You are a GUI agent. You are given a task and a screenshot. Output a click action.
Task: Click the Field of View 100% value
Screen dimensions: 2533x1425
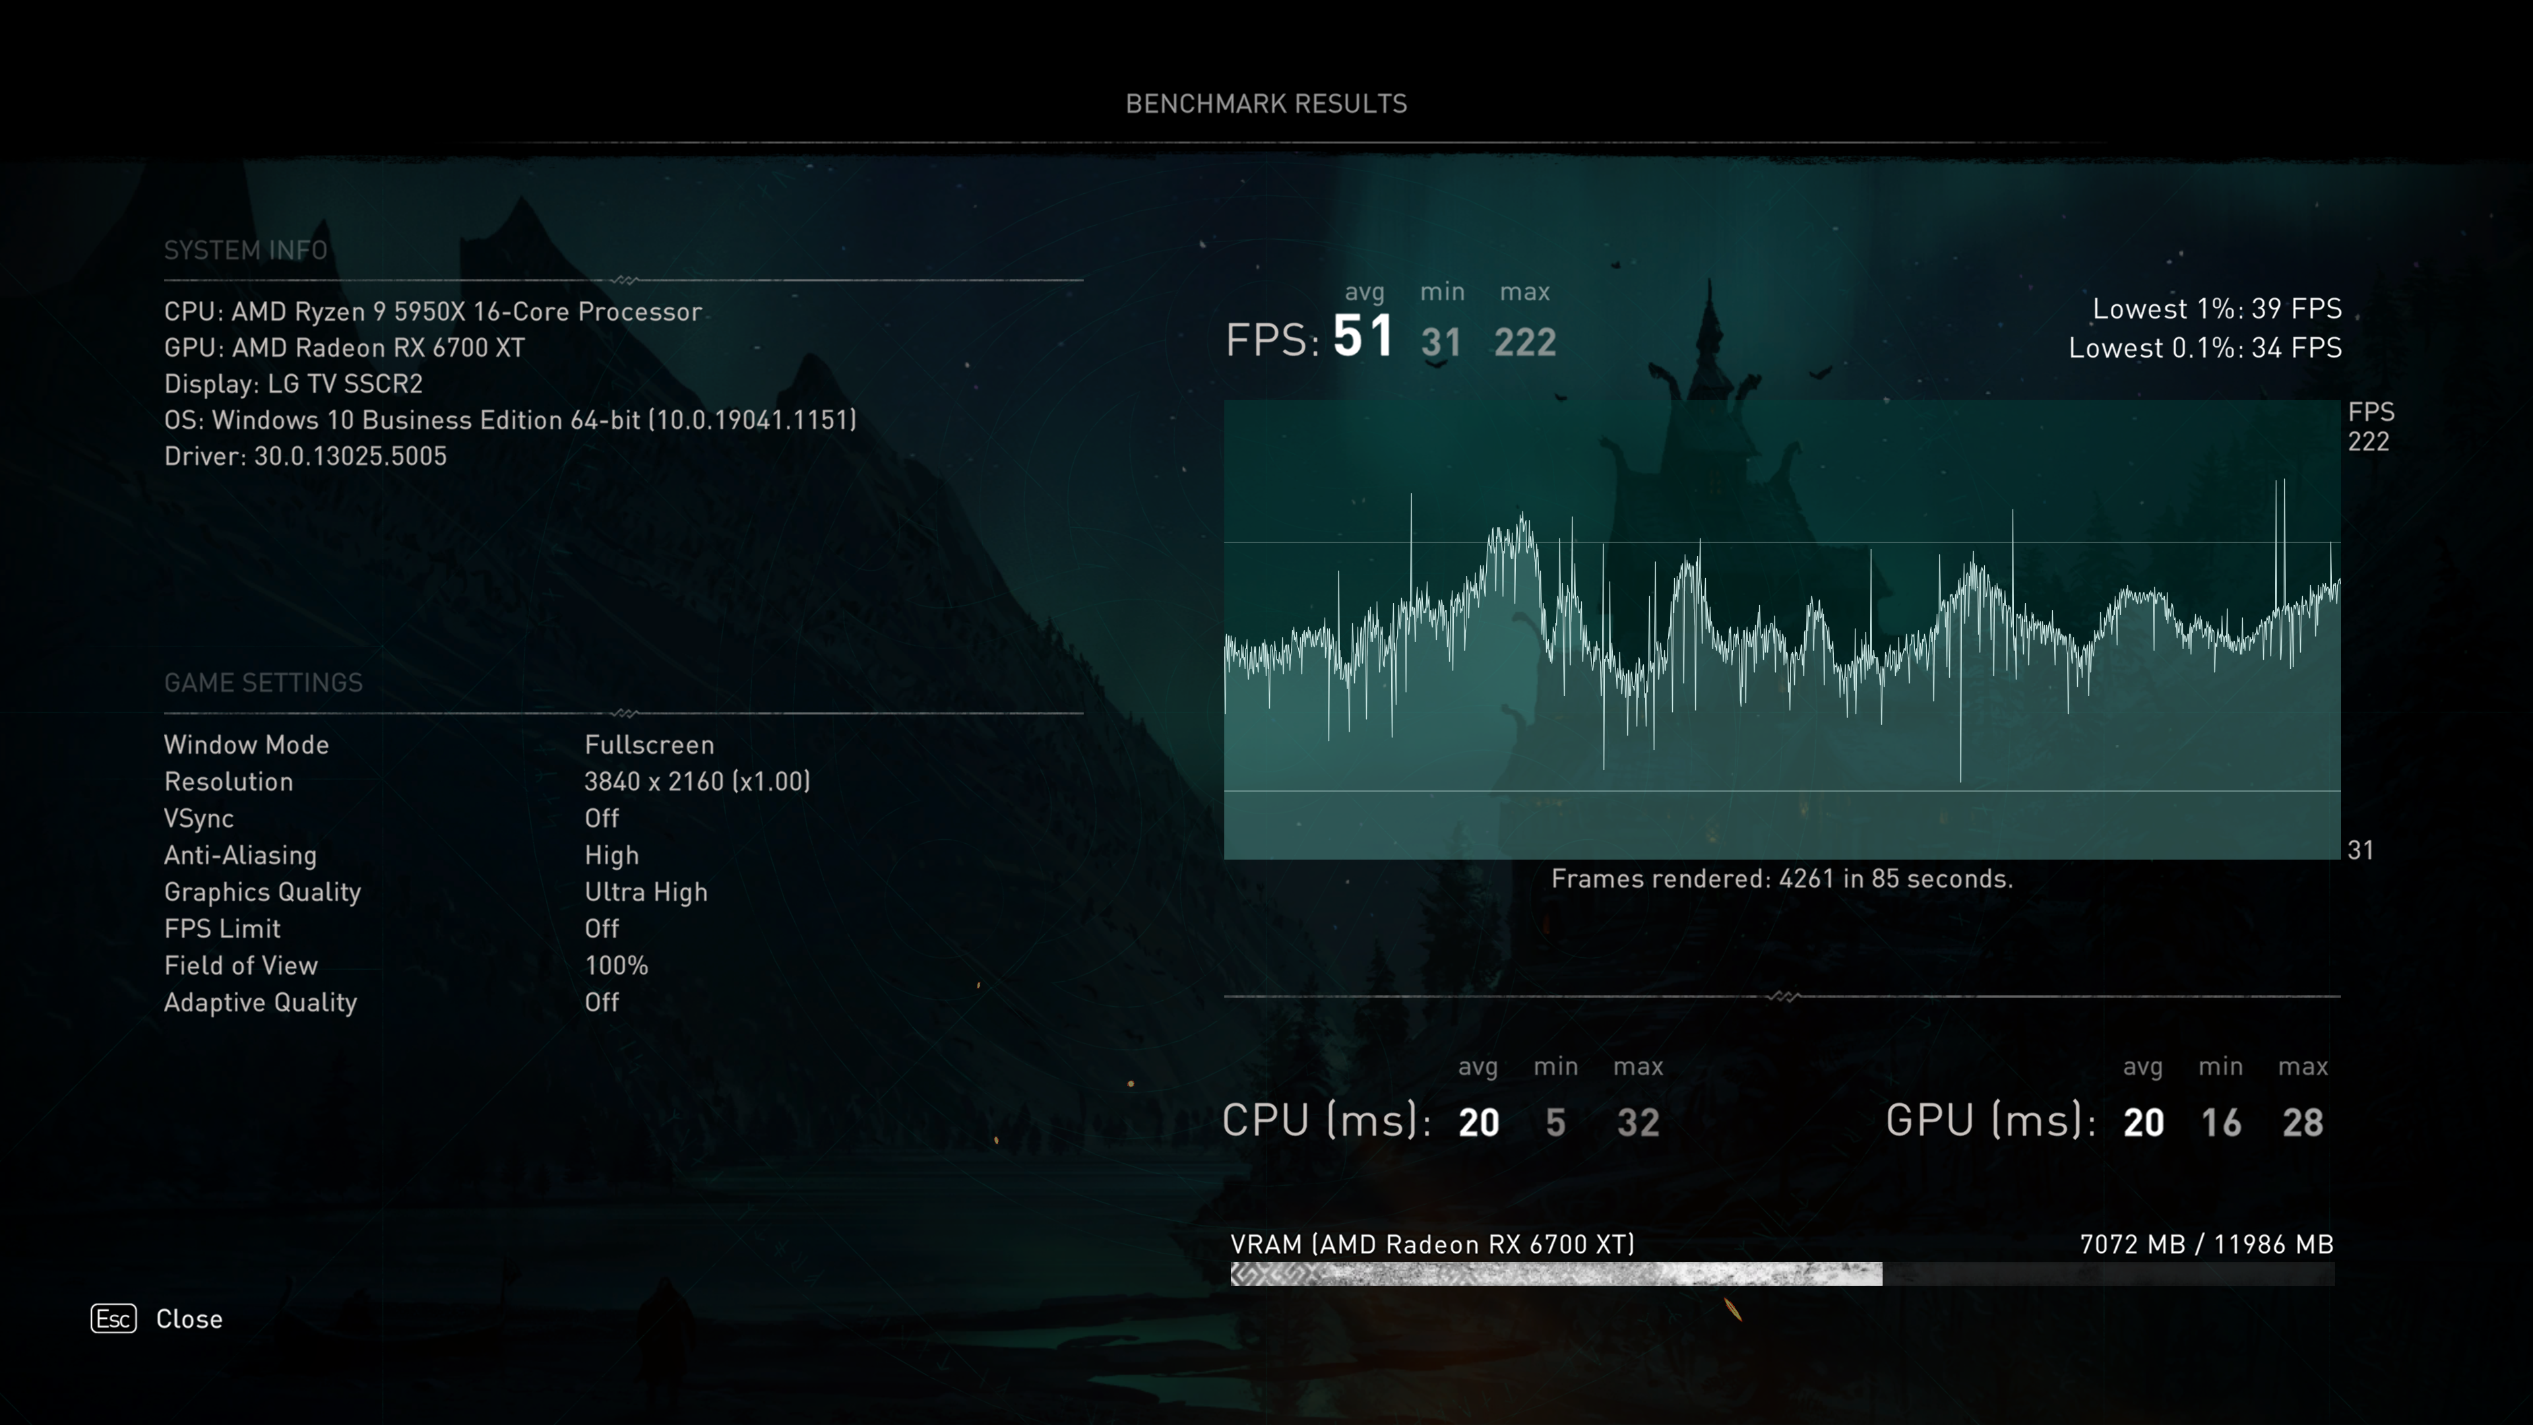617,966
